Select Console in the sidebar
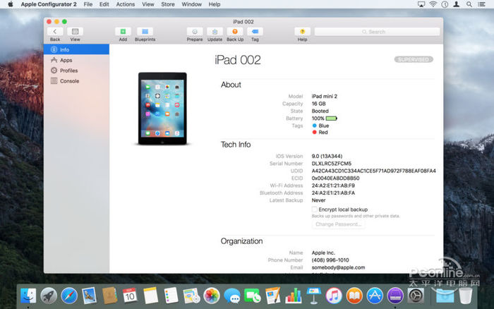Image resolution: width=494 pixels, height=309 pixels. (x=76, y=81)
